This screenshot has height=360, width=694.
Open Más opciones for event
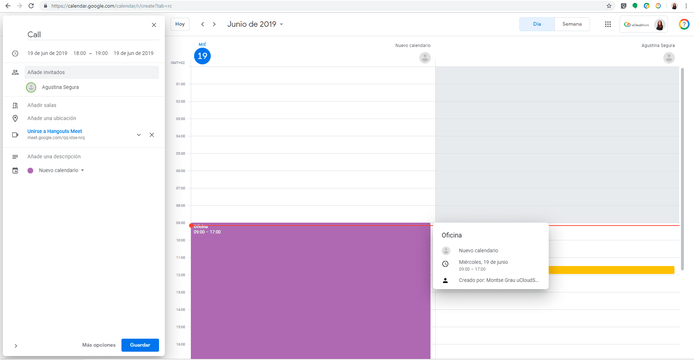tap(99, 345)
